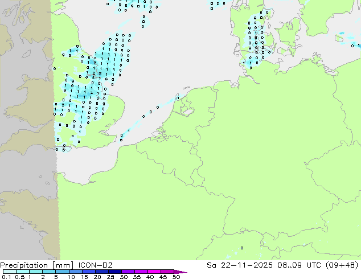Click the '25' legend scale label

pyautogui.click(x=110, y=277)
